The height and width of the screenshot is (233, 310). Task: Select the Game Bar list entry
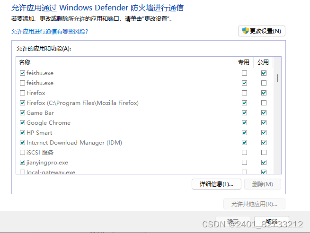point(40,113)
